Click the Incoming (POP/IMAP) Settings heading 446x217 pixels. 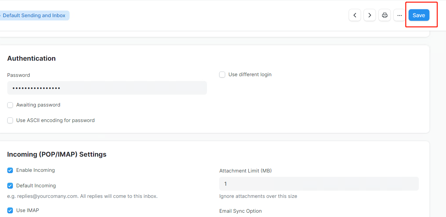57,154
